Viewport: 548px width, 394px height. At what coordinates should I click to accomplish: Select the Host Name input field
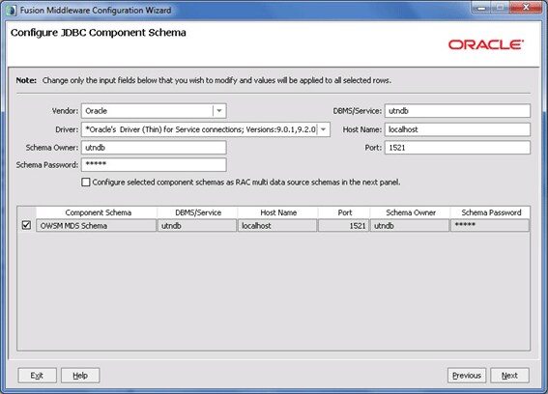click(x=457, y=129)
